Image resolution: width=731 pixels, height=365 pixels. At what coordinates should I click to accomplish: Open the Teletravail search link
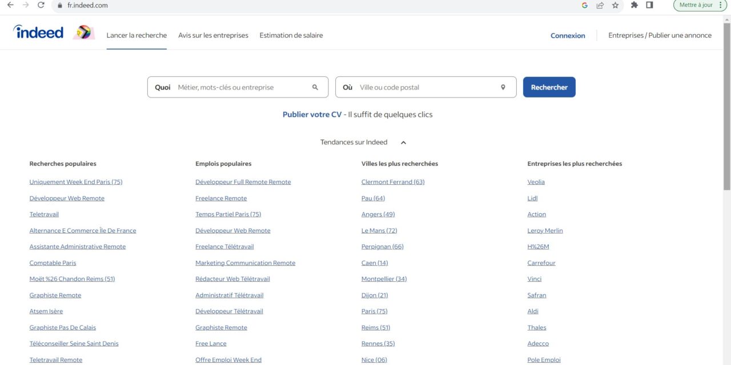tap(44, 214)
